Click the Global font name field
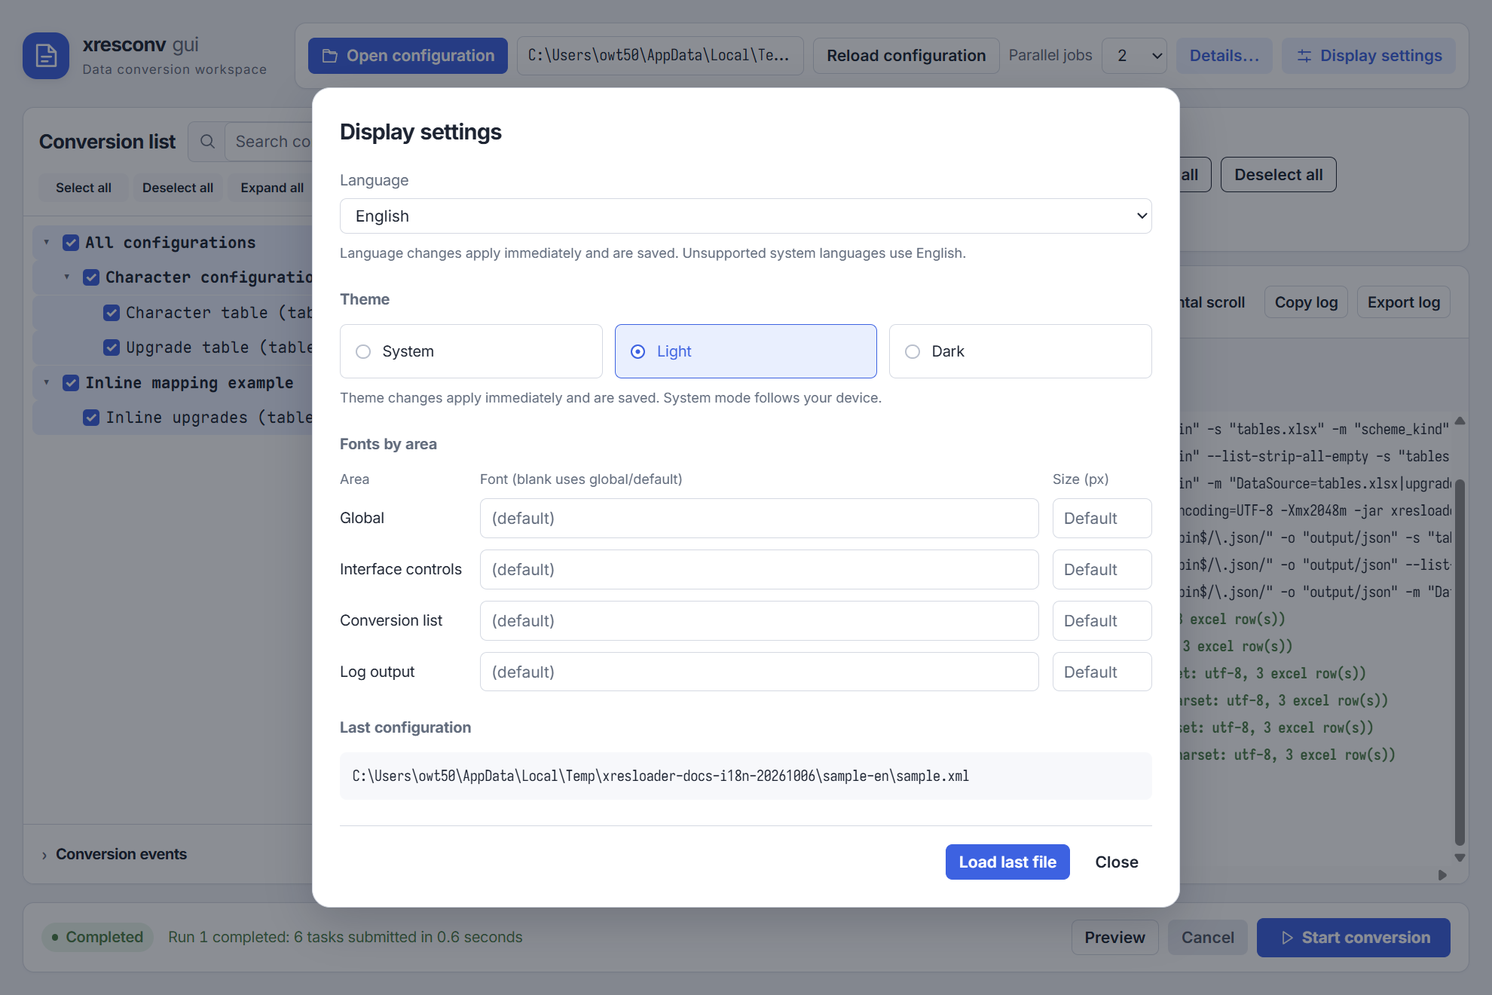Screen dimensions: 1492x995 click(x=759, y=518)
